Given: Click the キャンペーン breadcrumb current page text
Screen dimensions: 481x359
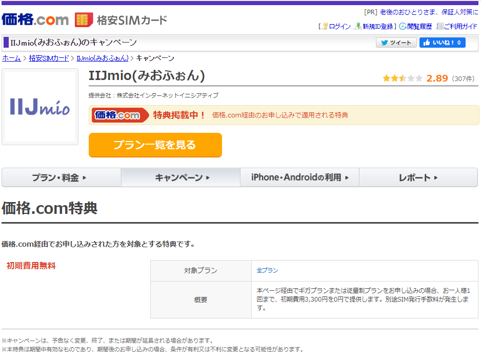Looking at the screenshot, I should (x=155, y=58).
